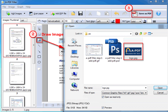Screen dimensions: 168x112
Task: Click Scan paper in the toolbar
Action: click(x=36, y=14)
